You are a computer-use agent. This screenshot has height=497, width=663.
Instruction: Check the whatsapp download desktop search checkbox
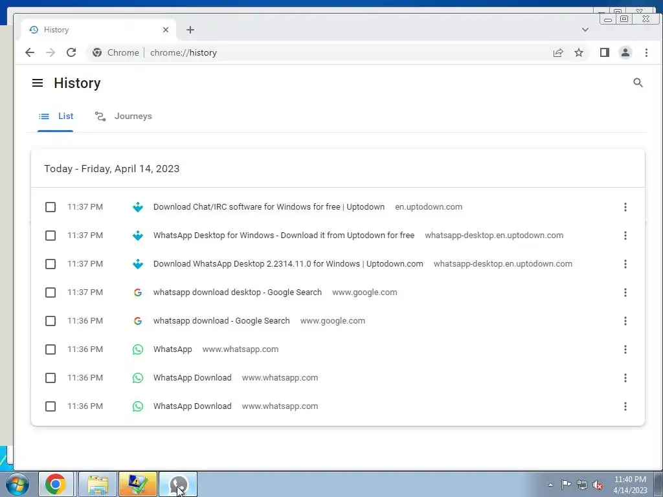point(51,293)
